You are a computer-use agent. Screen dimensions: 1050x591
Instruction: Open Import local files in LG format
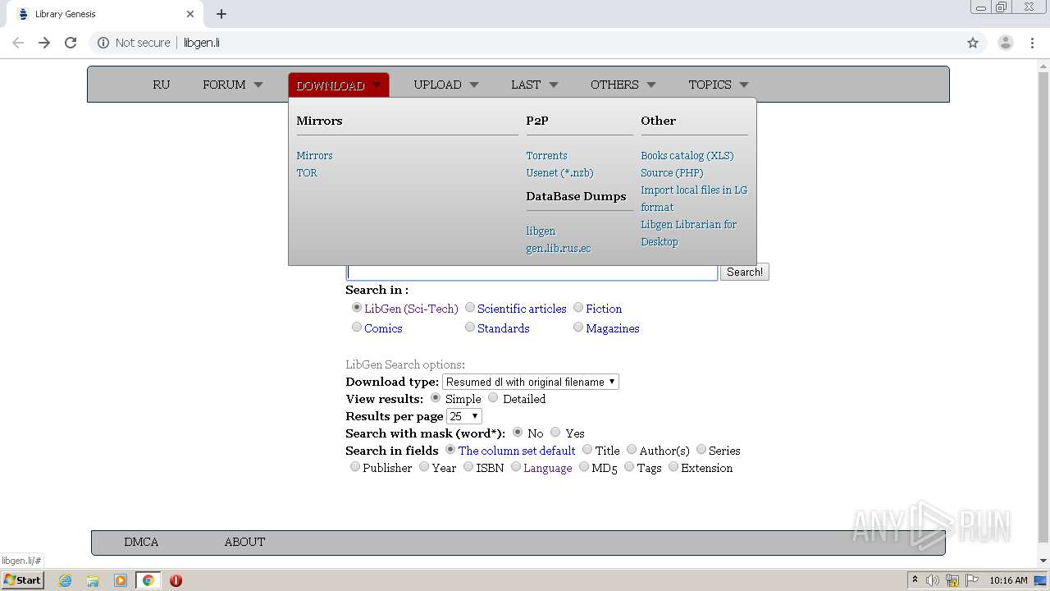coord(694,199)
